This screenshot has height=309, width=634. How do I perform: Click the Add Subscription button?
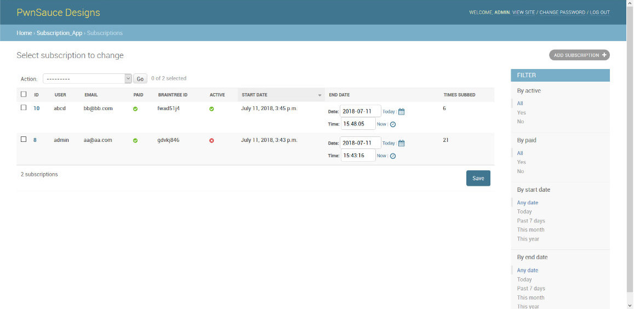click(x=579, y=55)
